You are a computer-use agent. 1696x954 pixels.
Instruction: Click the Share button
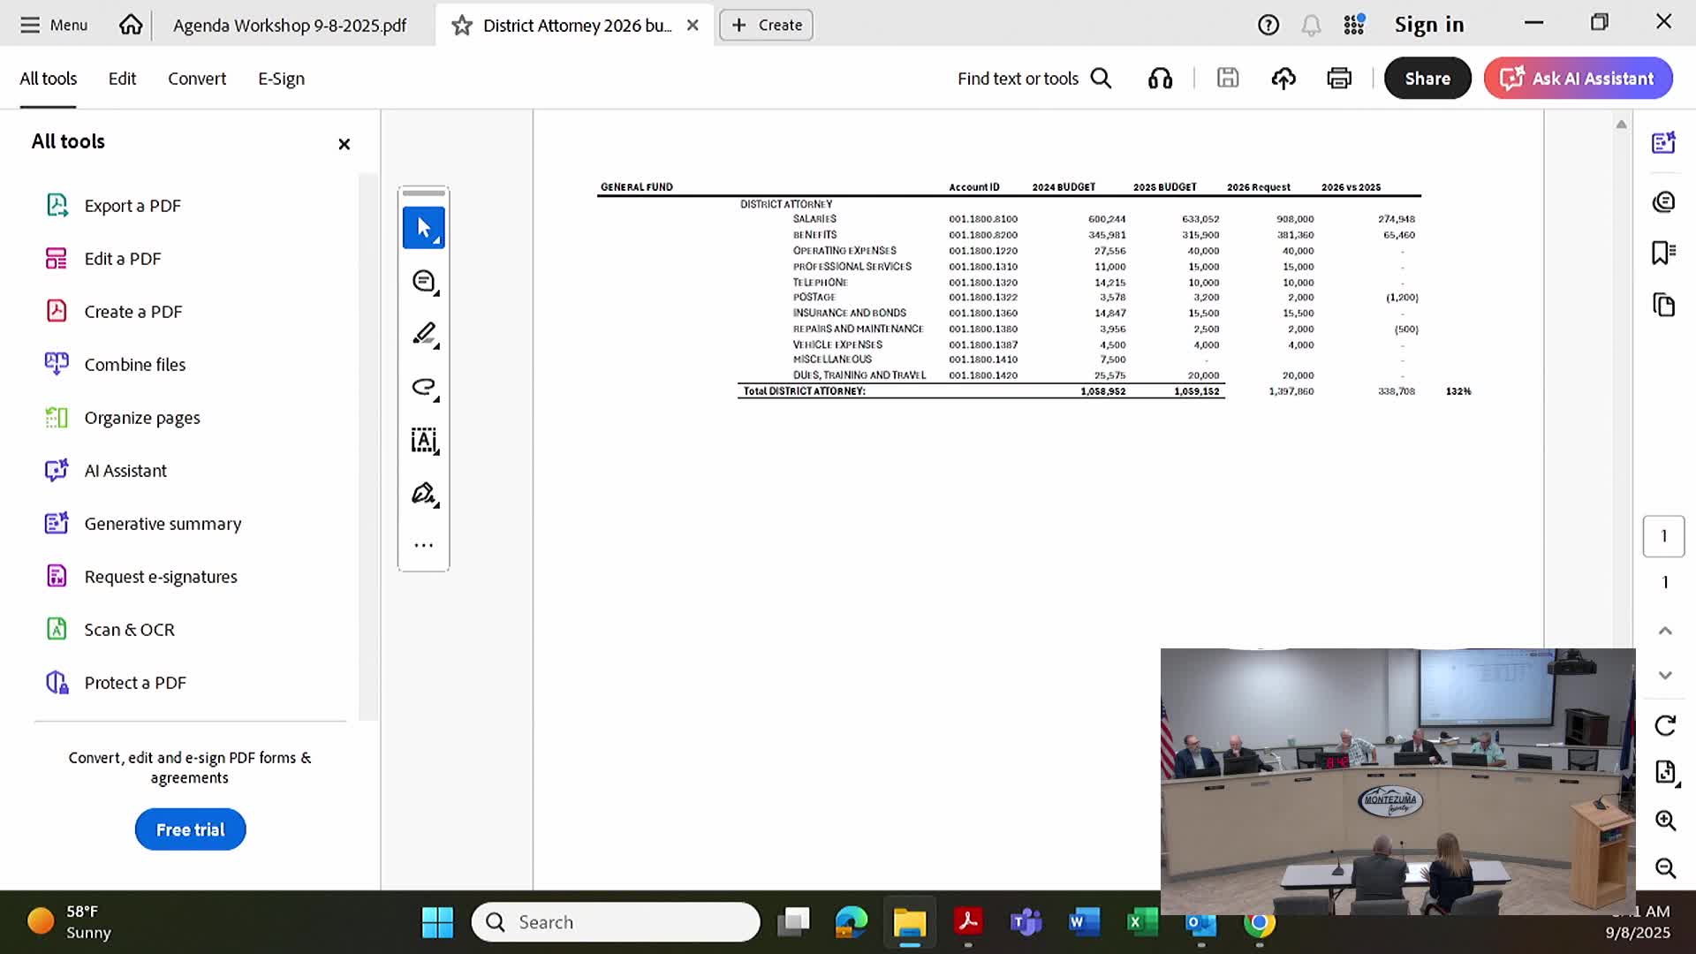pyautogui.click(x=1427, y=78)
